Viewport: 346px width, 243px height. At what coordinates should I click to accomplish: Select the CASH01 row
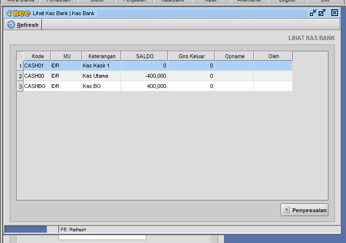pyautogui.click(x=37, y=66)
